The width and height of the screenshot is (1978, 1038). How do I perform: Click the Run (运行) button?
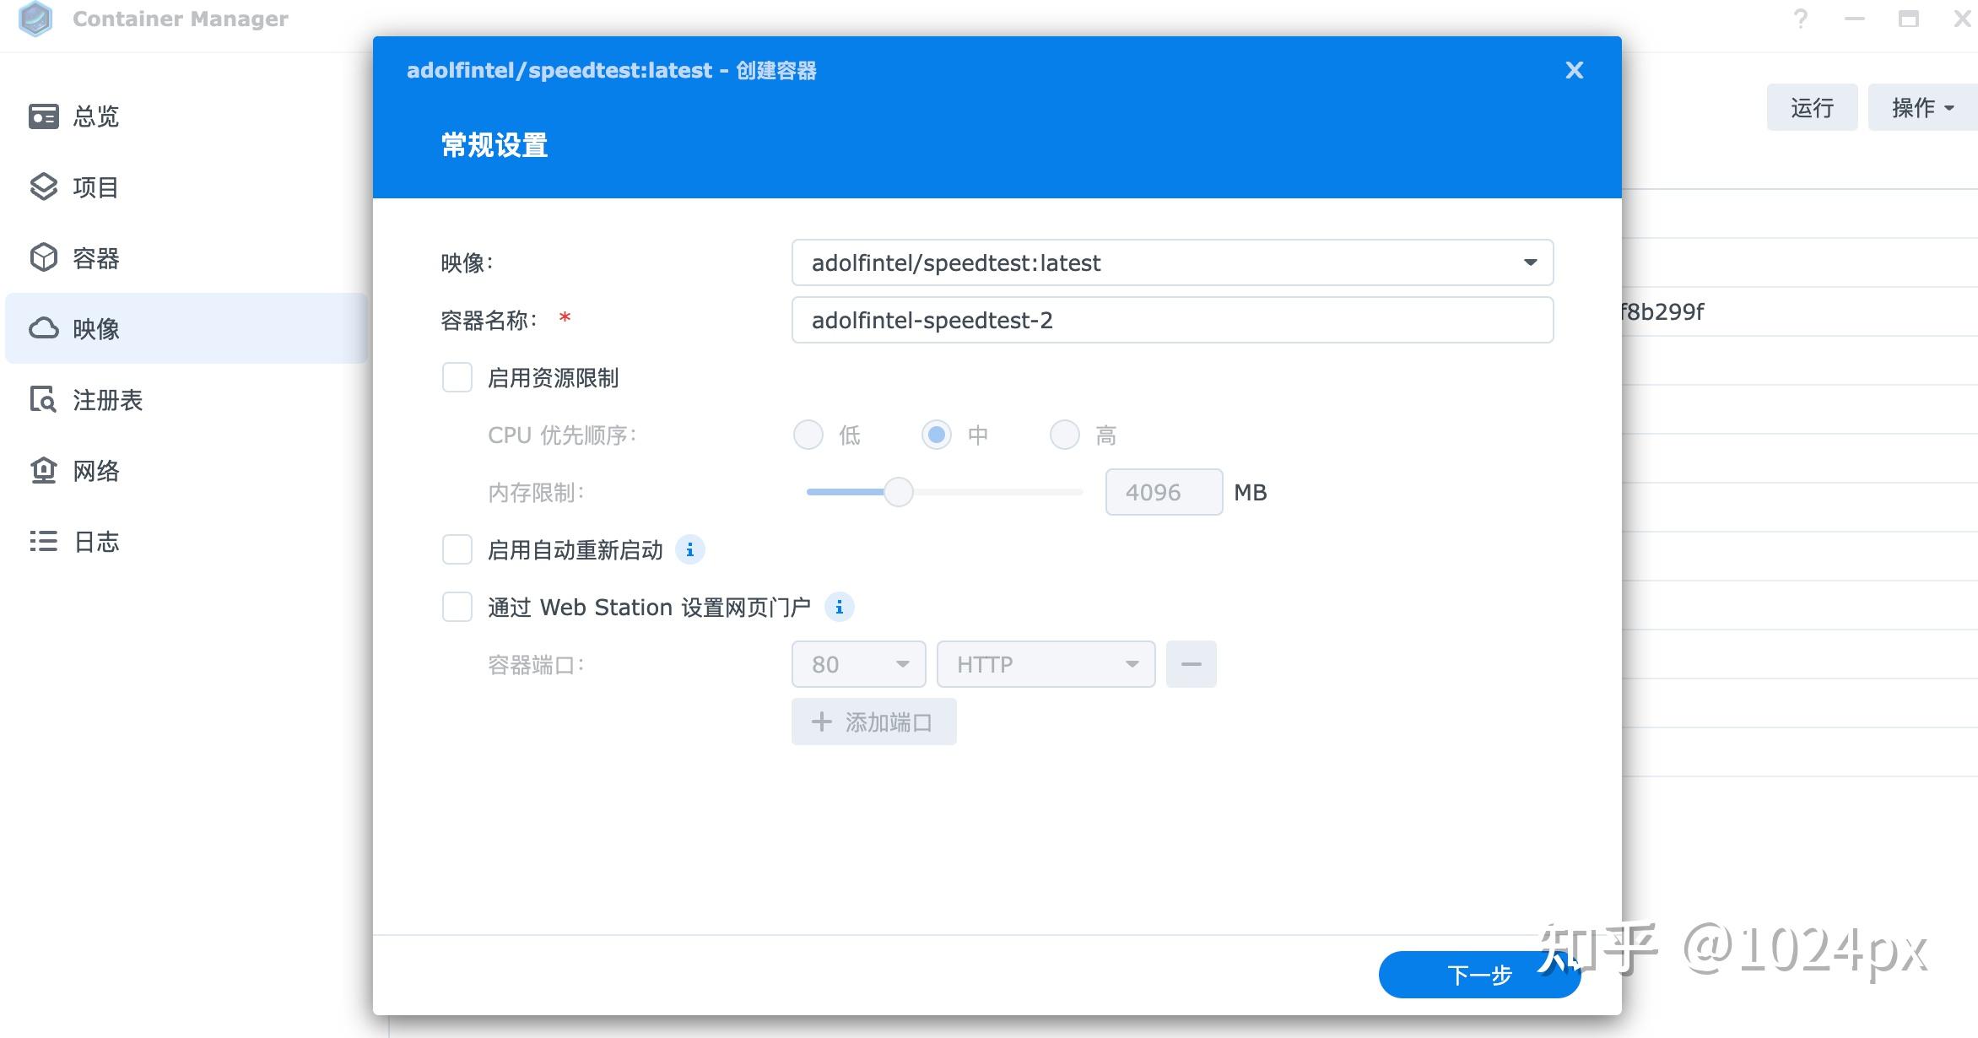click(1813, 107)
